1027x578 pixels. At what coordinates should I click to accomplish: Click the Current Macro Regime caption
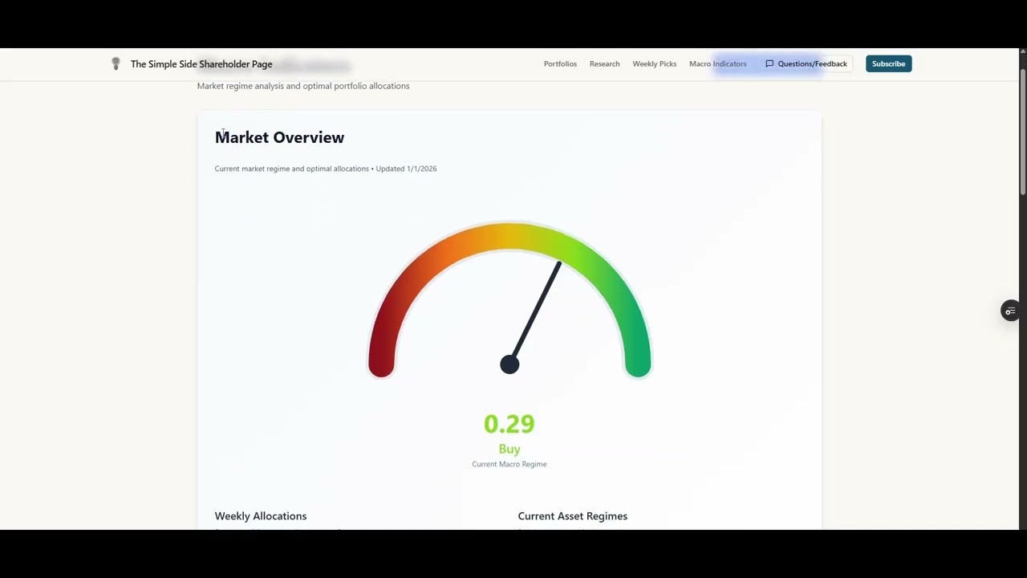(x=509, y=464)
